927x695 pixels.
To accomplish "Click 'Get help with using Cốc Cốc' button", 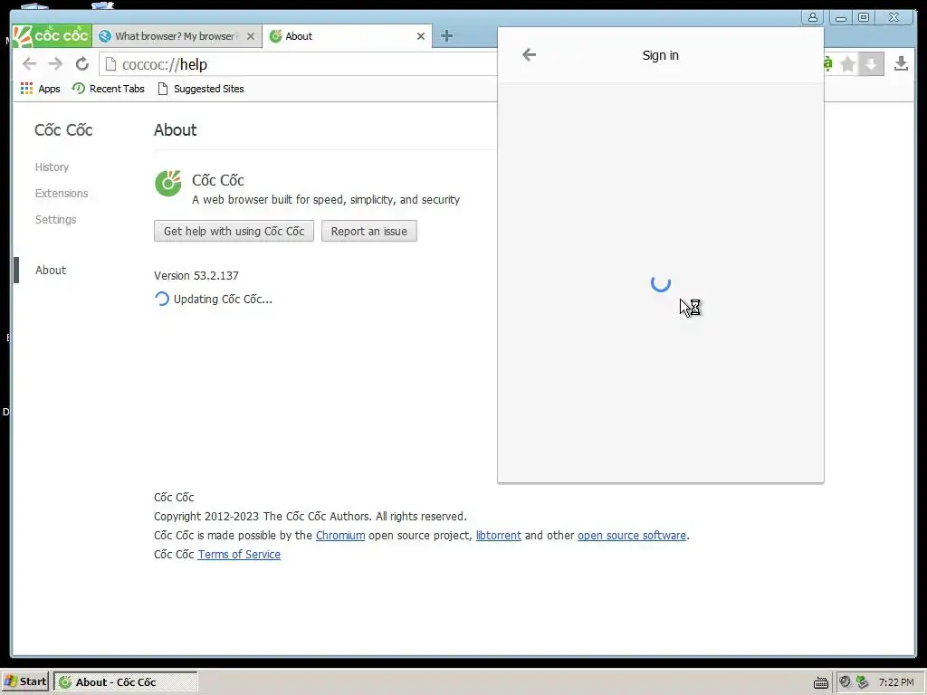I will (x=234, y=231).
